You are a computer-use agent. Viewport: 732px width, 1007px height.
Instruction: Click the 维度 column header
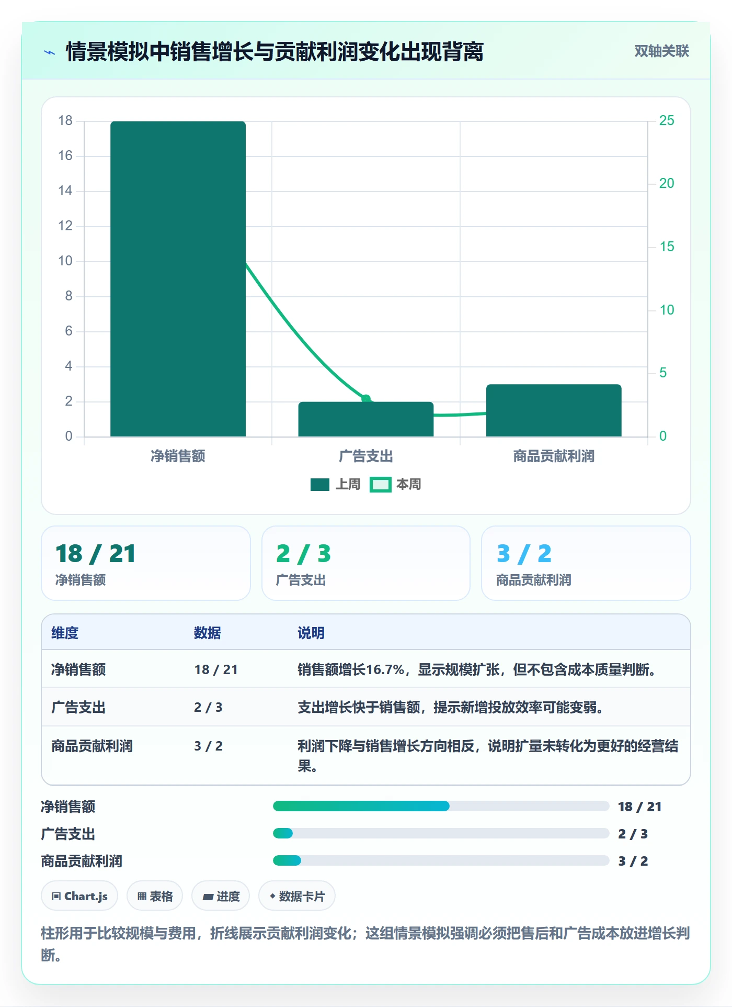(x=65, y=633)
